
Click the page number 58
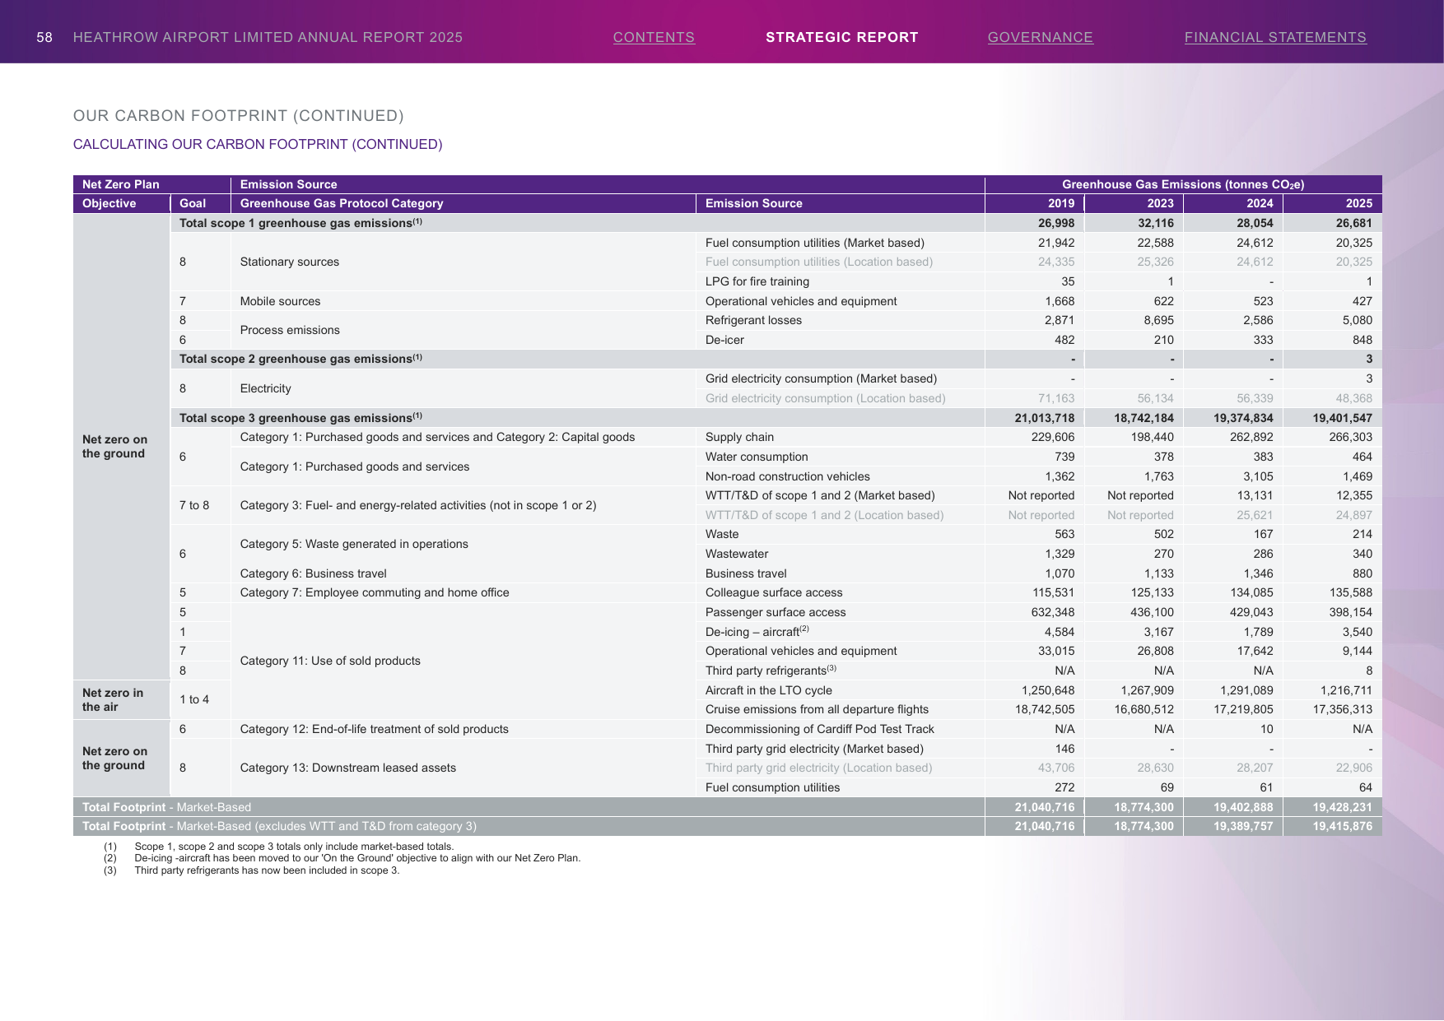[44, 37]
